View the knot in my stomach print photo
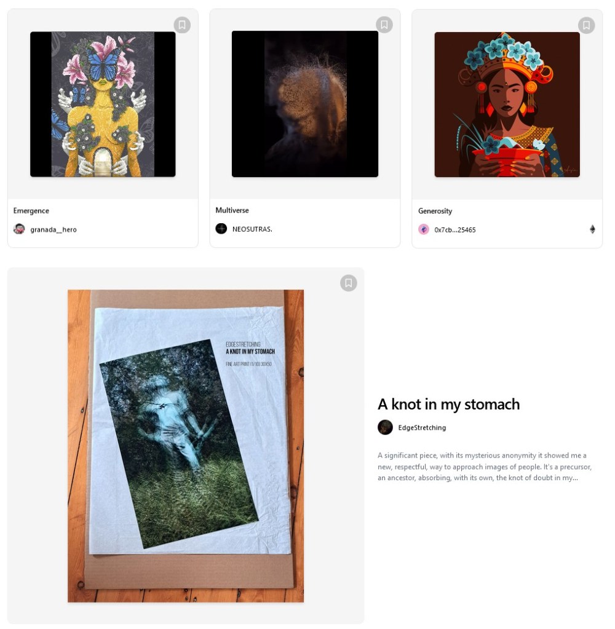The height and width of the screenshot is (629, 615). pos(186,446)
